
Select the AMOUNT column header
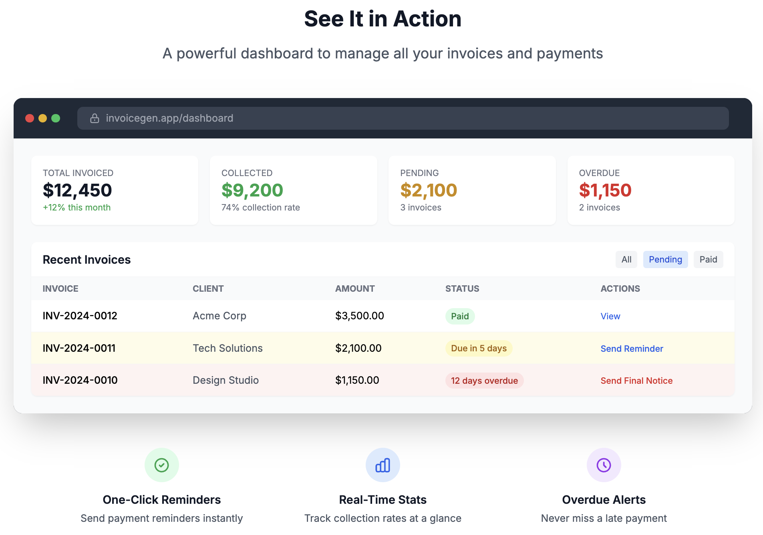point(355,289)
